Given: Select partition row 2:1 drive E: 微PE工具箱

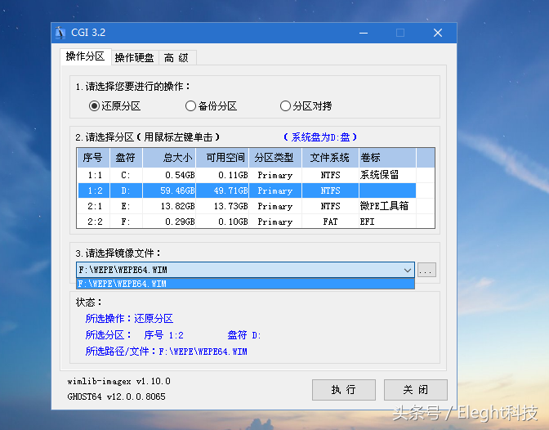Looking at the screenshot, I should click(245, 206).
